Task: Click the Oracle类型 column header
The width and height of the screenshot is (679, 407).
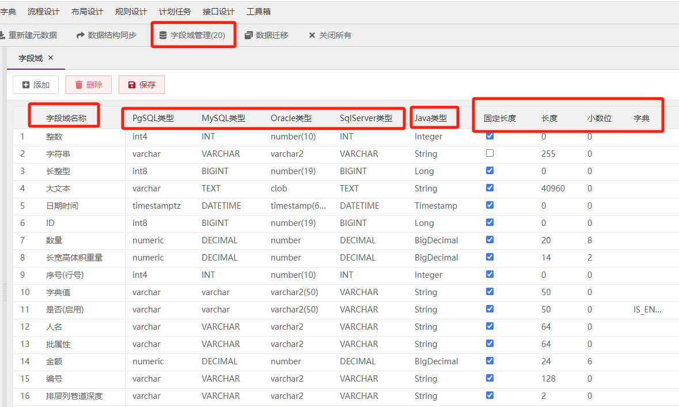Action: [x=291, y=118]
